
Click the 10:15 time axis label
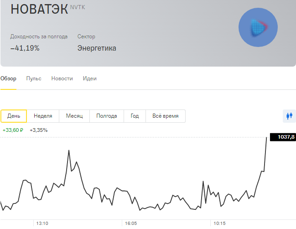pyautogui.click(x=219, y=224)
